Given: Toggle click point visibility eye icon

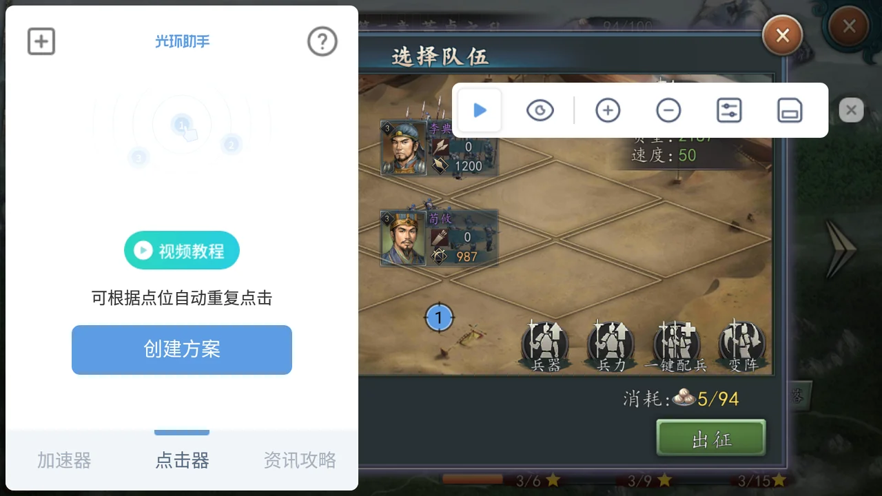Looking at the screenshot, I should 540,110.
